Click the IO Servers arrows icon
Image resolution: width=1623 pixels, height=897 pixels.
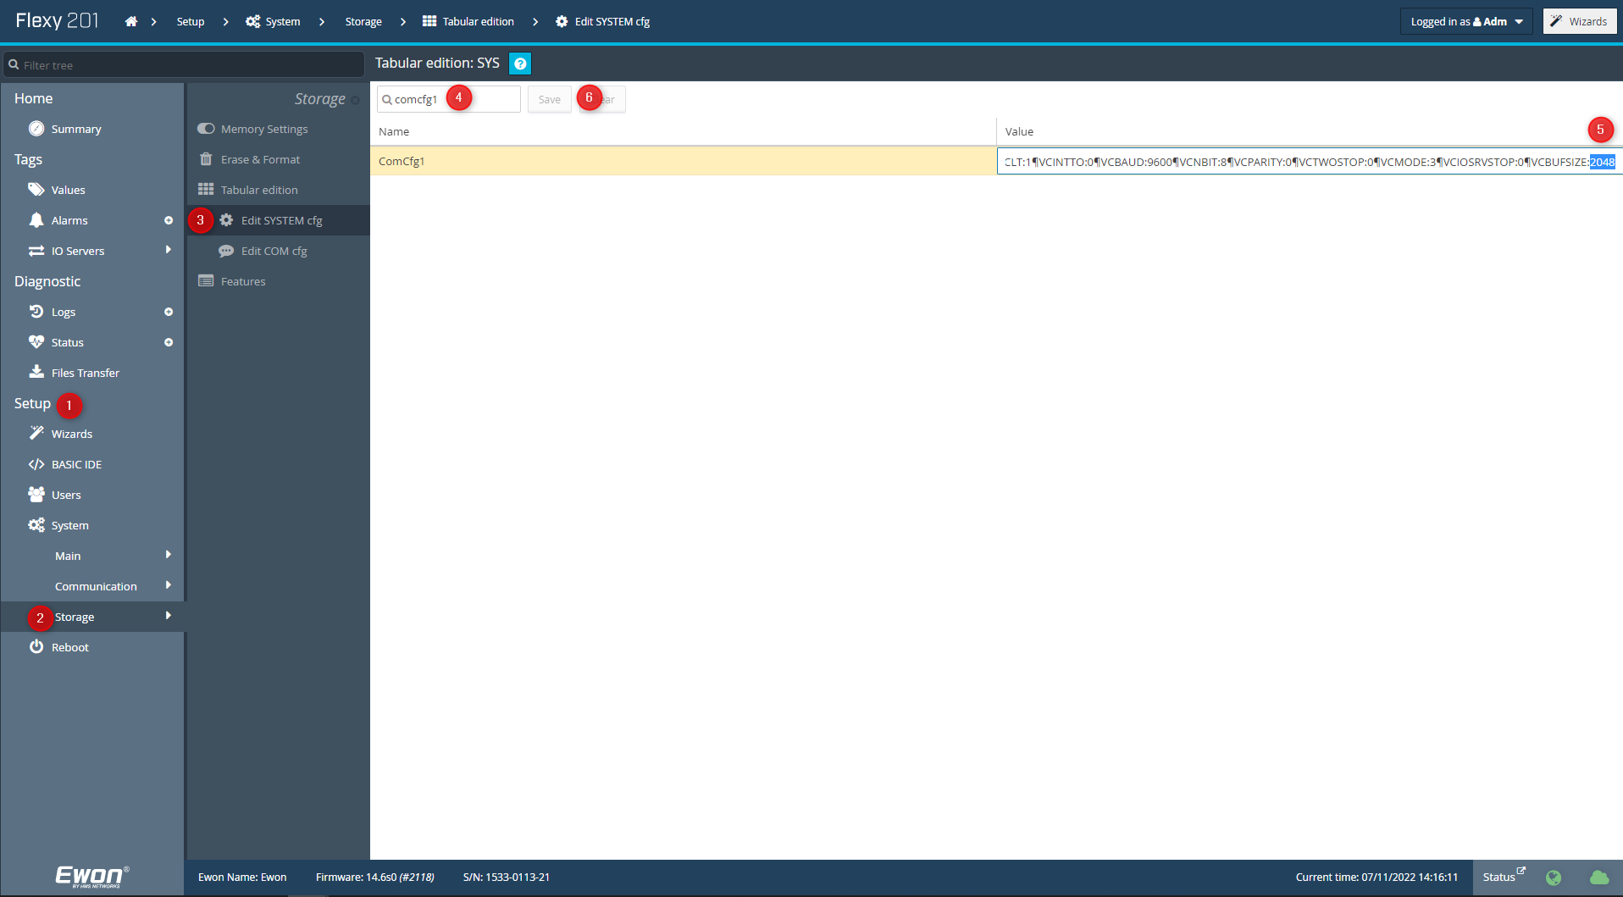(36, 251)
